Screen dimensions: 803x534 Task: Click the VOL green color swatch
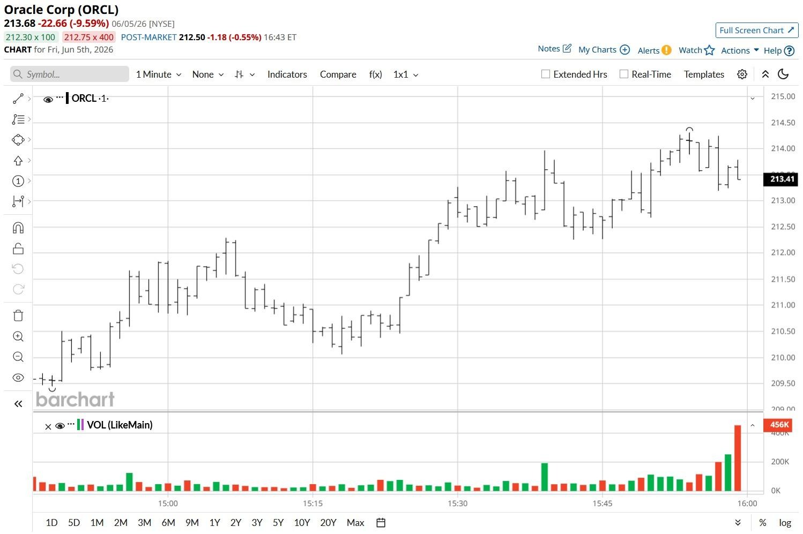(x=79, y=425)
